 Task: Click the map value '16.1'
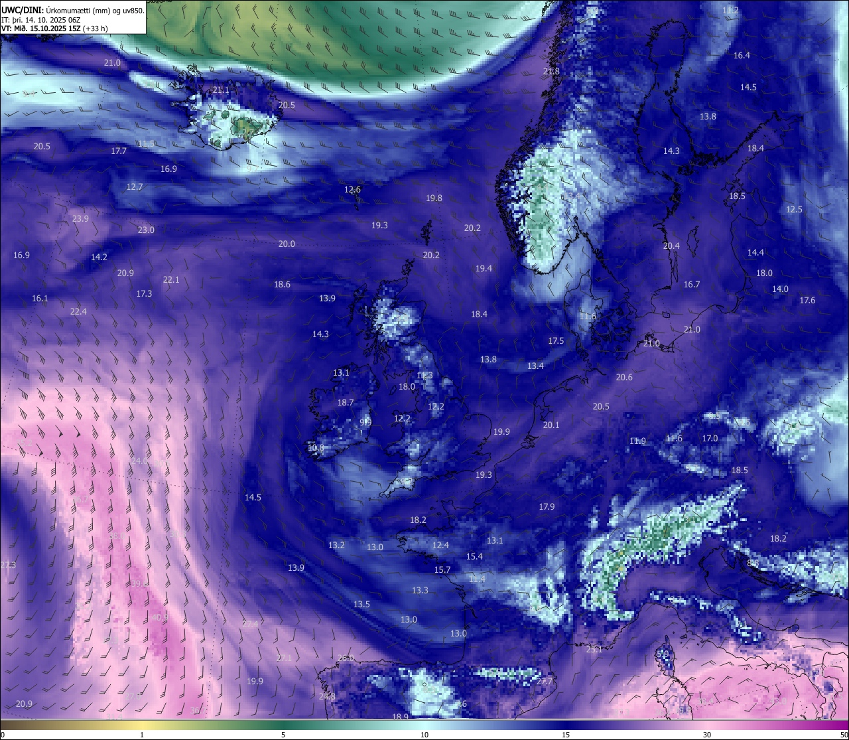tap(40, 299)
